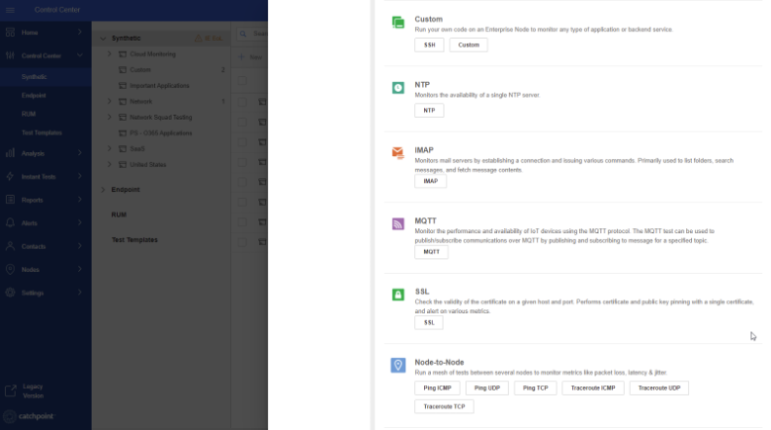The height and width of the screenshot is (430, 771).
Task: Click the PS - O365 Applications folder icon
Action: 123,132
